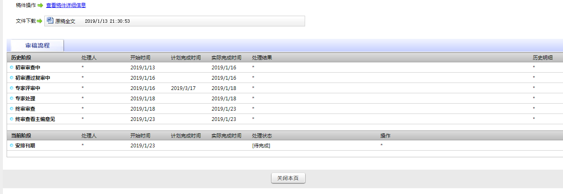Click the bullet icon beside 专家评审中

click(x=12, y=88)
